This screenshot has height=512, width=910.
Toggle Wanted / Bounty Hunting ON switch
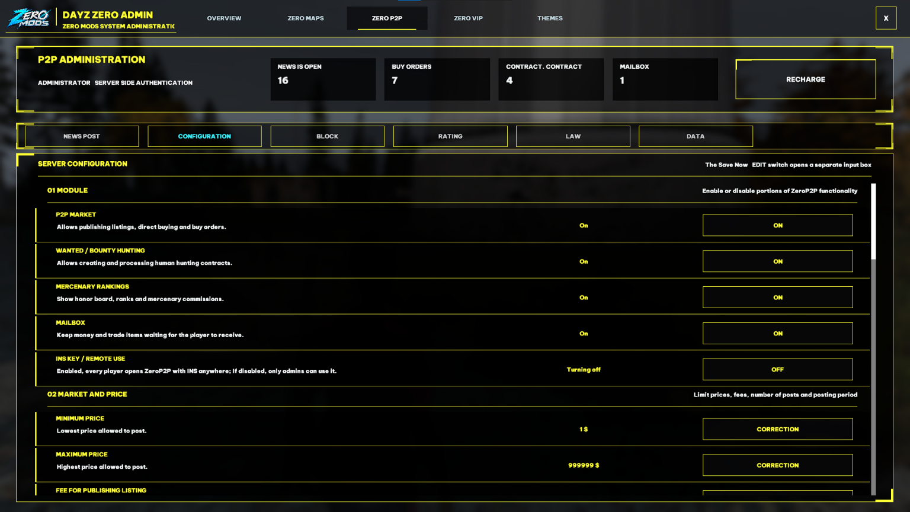tap(777, 261)
